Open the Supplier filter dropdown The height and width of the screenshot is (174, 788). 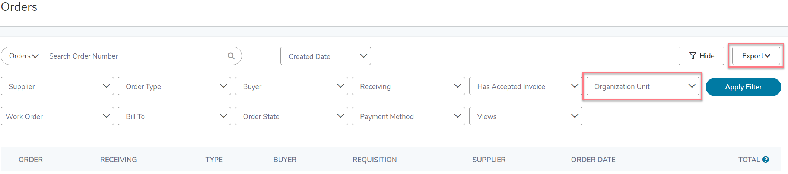(57, 86)
